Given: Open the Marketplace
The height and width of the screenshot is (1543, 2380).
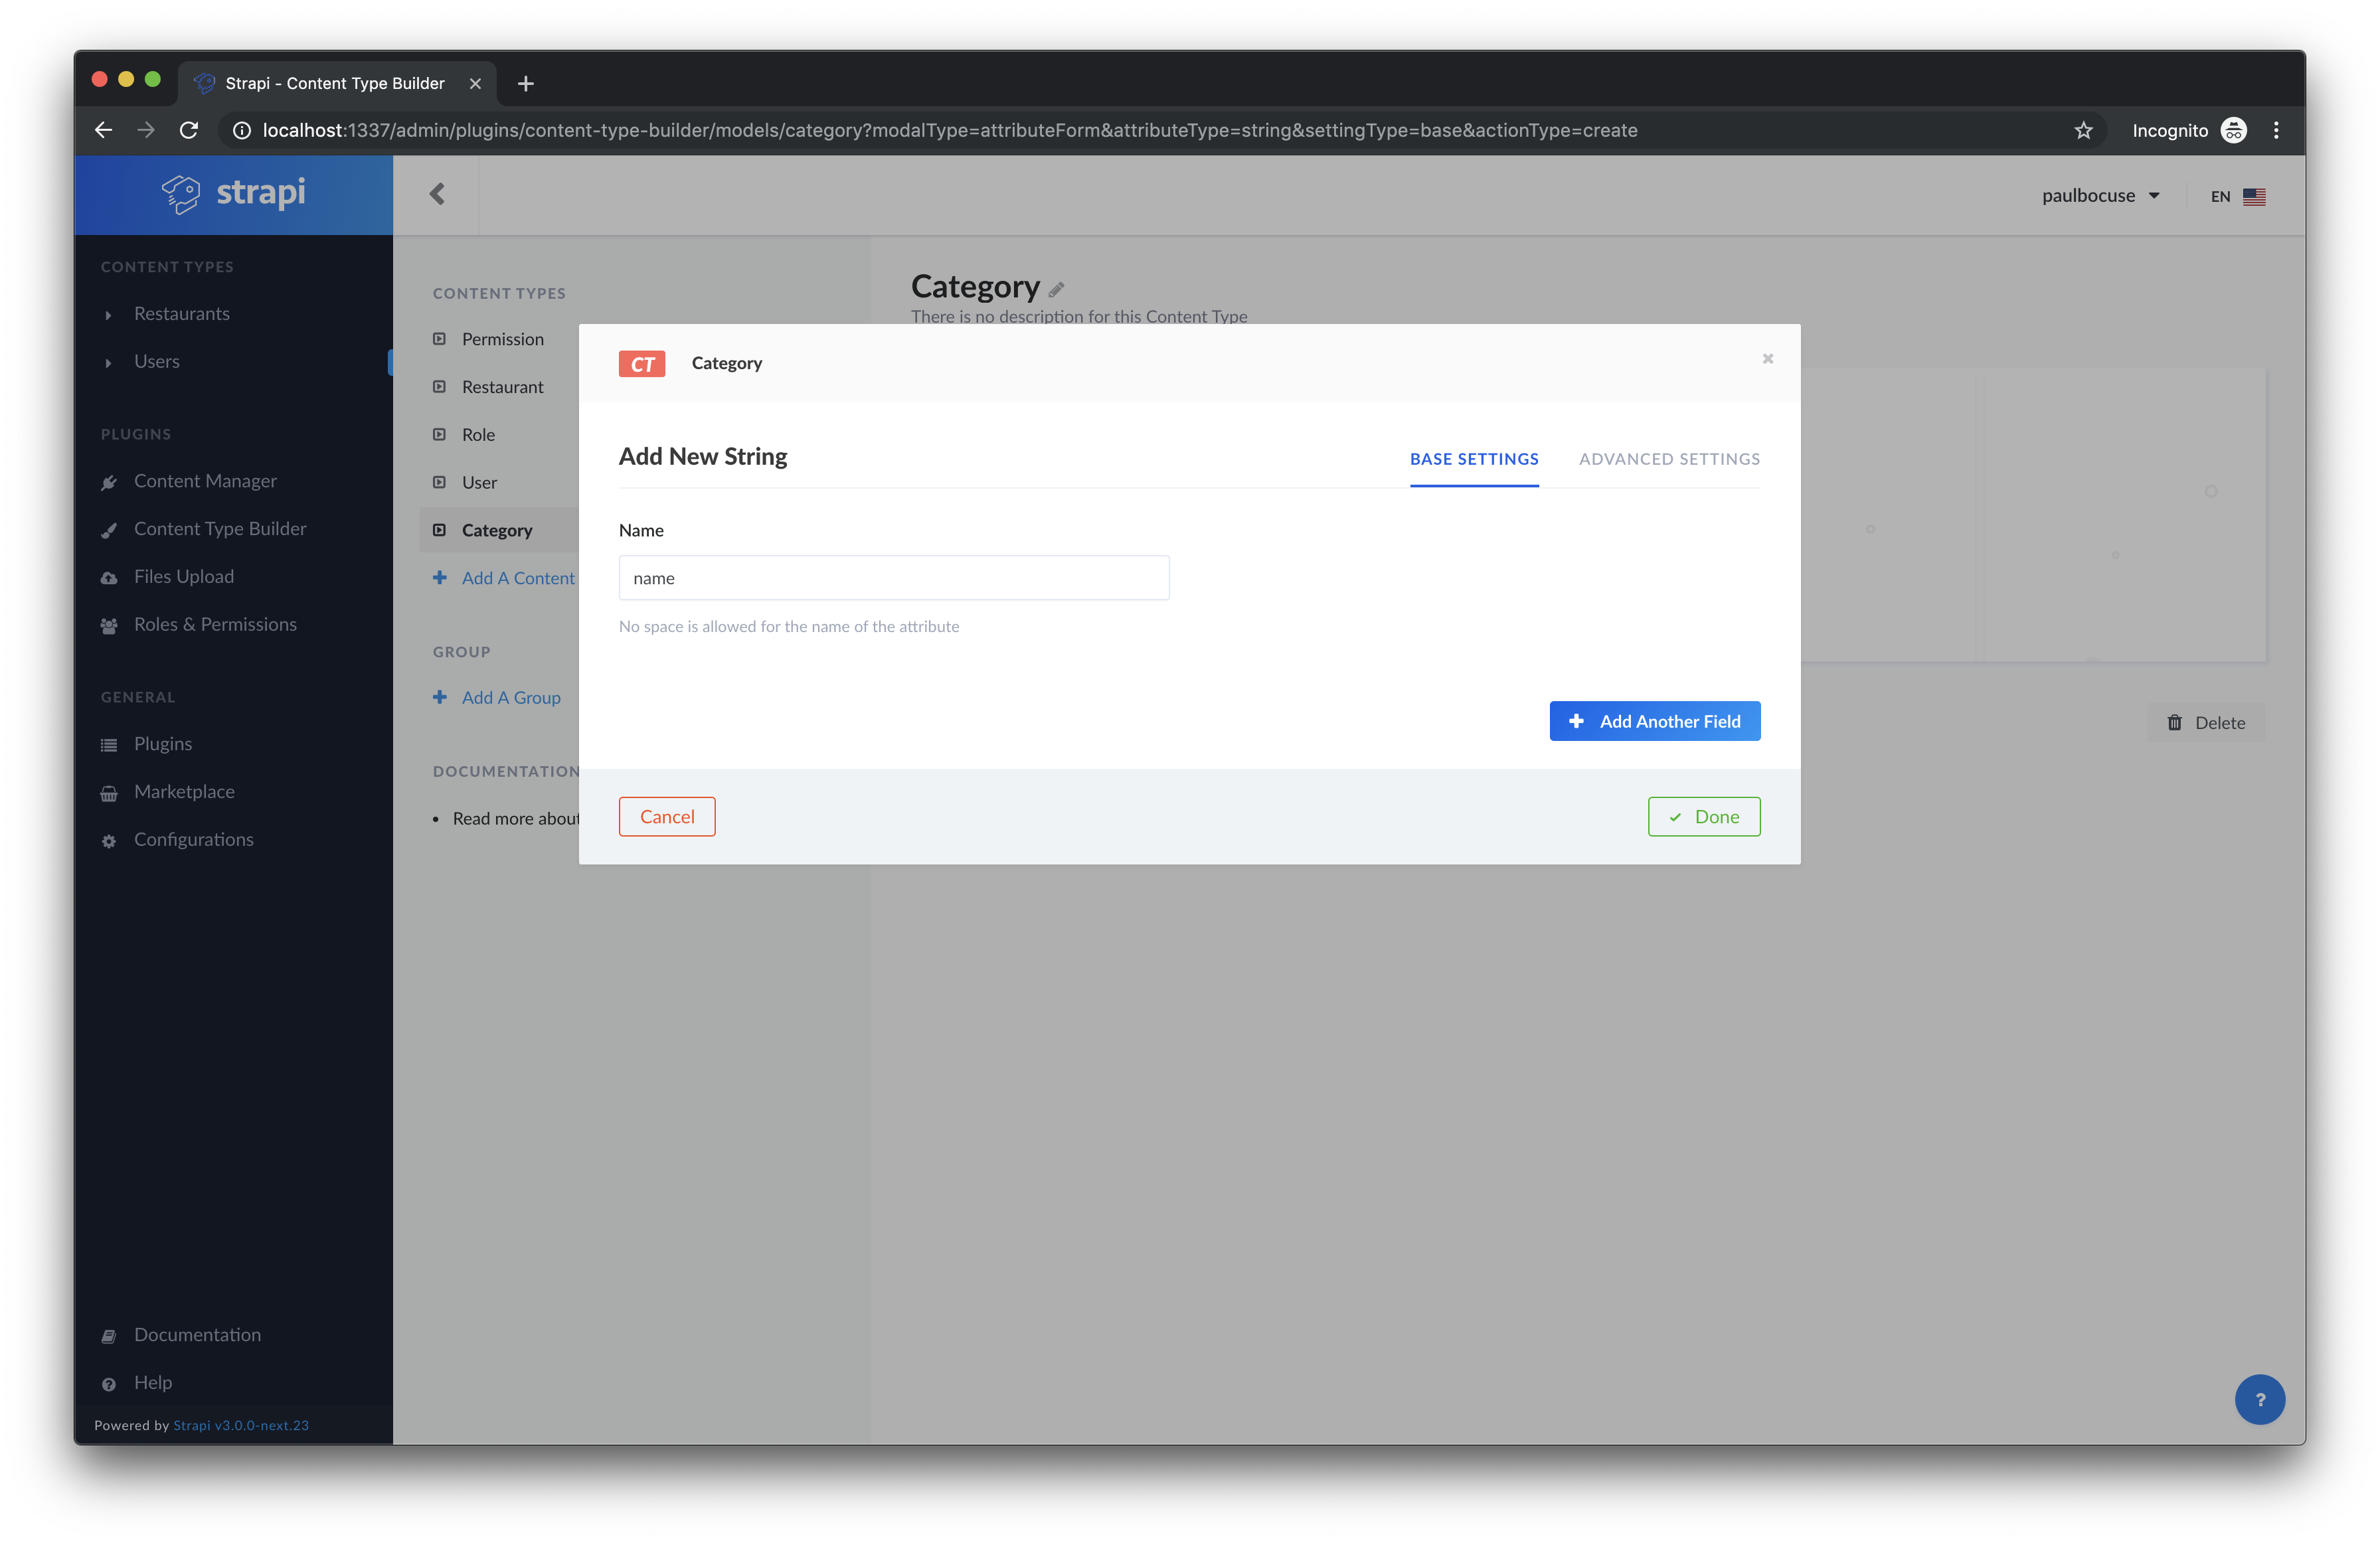Looking at the screenshot, I should [x=184, y=791].
